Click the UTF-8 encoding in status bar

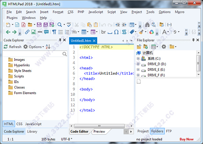(67, 139)
